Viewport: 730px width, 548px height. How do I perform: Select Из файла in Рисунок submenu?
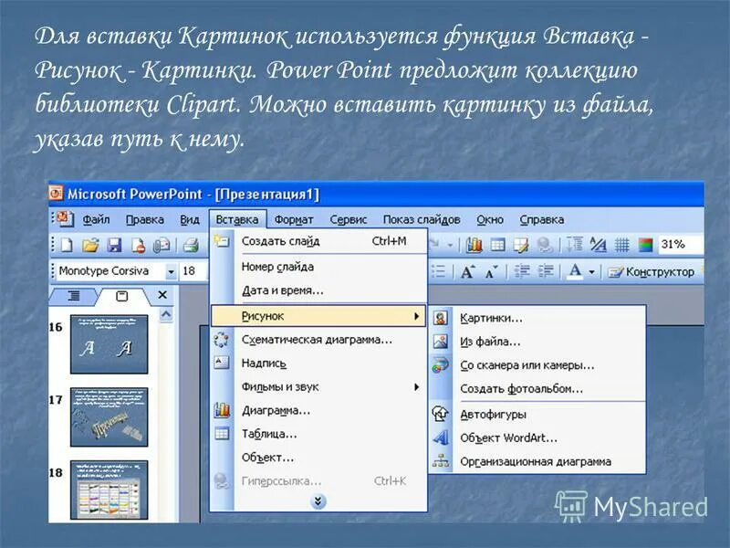click(x=537, y=342)
